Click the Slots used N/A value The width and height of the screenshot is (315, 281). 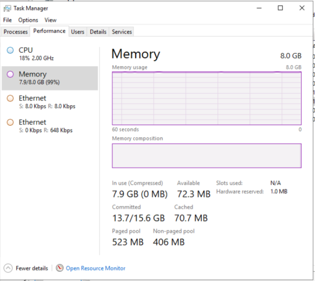(x=275, y=183)
